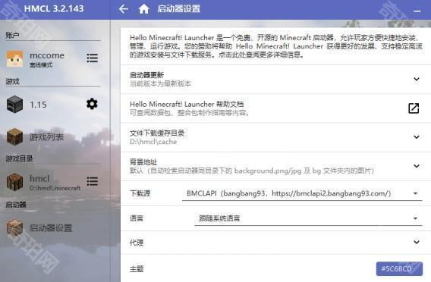
Task: Click Hello Minecraft! Launcher 帮助文档 row
Action: [276, 108]
